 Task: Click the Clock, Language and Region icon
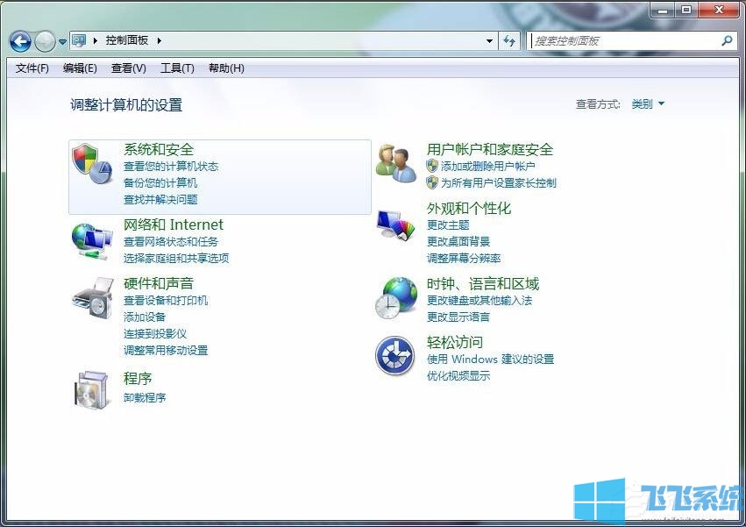395,298
